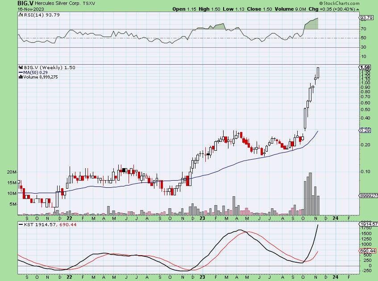Click the TSXV exchange label
The width and height of the screenshot is (378, 281).
click(x=89, y=4)
